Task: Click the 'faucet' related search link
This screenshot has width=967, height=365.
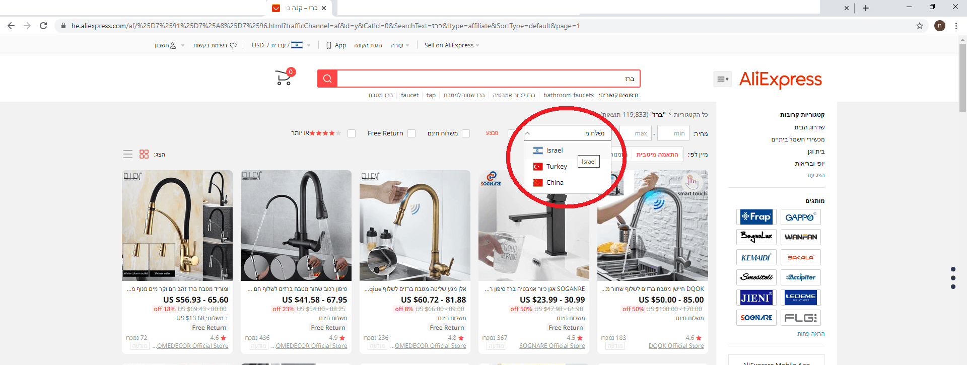Action: pos(409,95)
